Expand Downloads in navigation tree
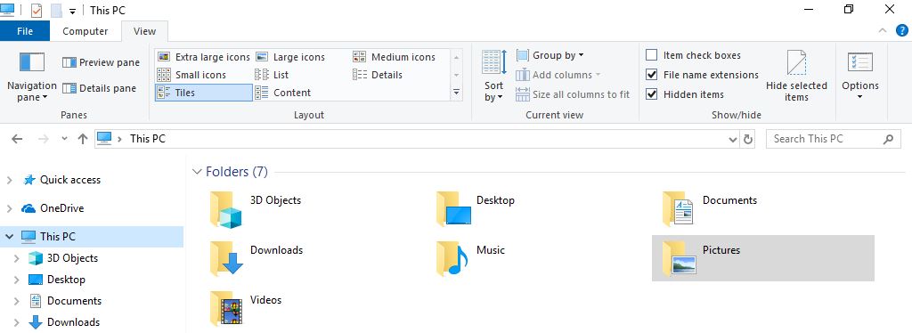The image size is (912, 333). click(x=17, y=322)
